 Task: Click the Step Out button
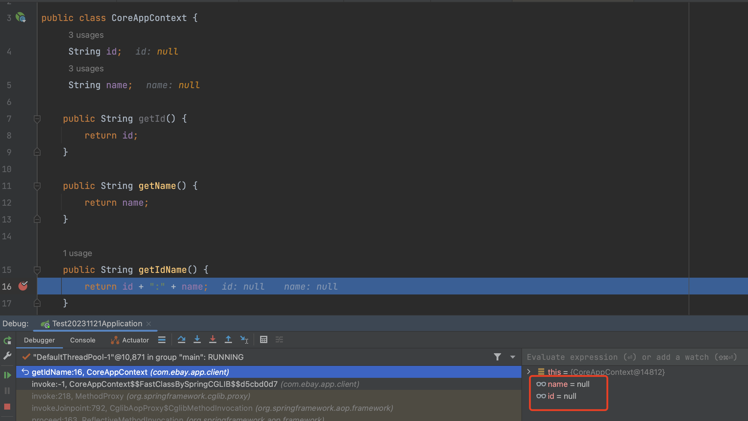click(x=228, y=339)
